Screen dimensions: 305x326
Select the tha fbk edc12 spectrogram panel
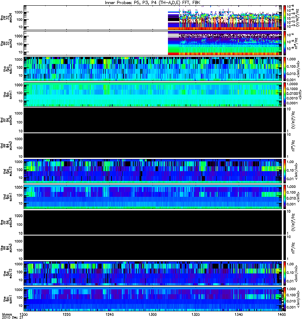[153, 69]
